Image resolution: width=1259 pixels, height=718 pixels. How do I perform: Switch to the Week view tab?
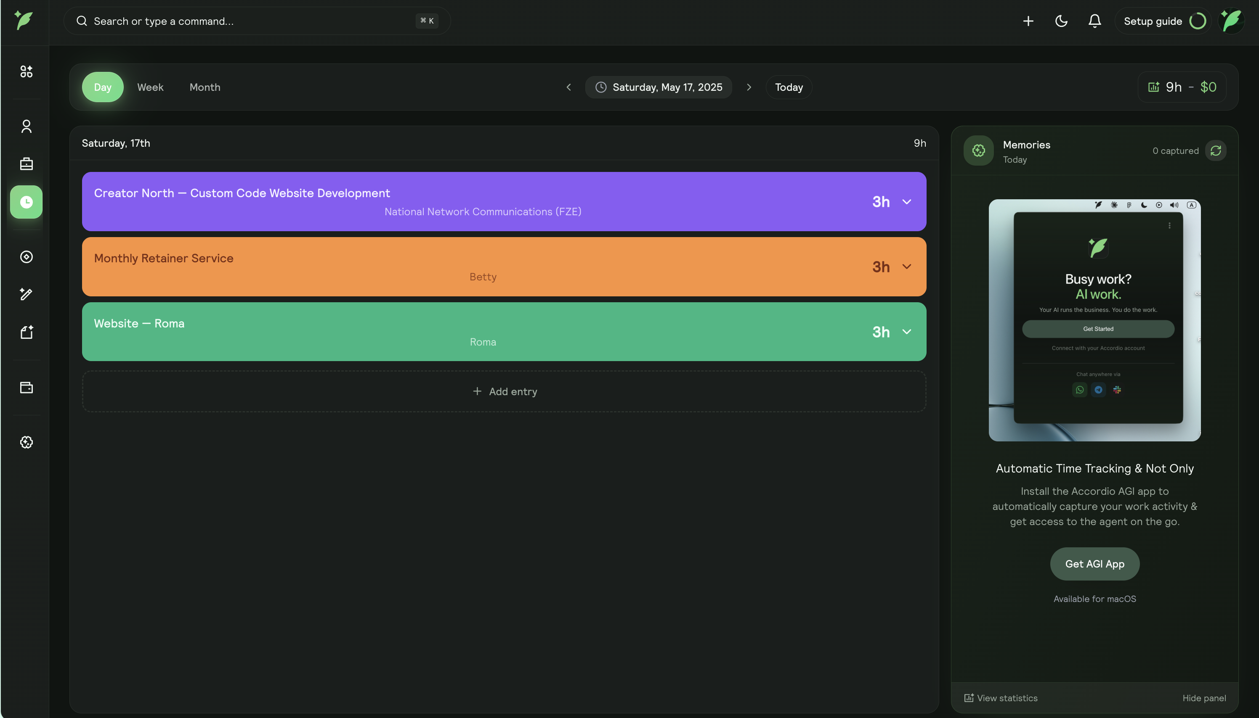[149, 87]
